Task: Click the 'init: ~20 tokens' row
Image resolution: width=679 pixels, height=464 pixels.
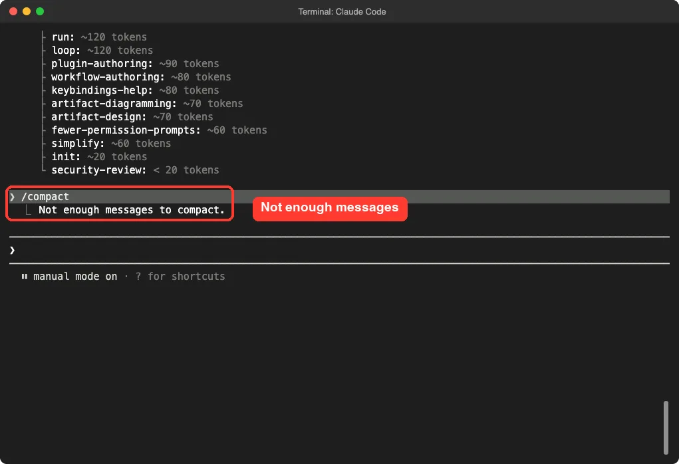Action: 99,157
